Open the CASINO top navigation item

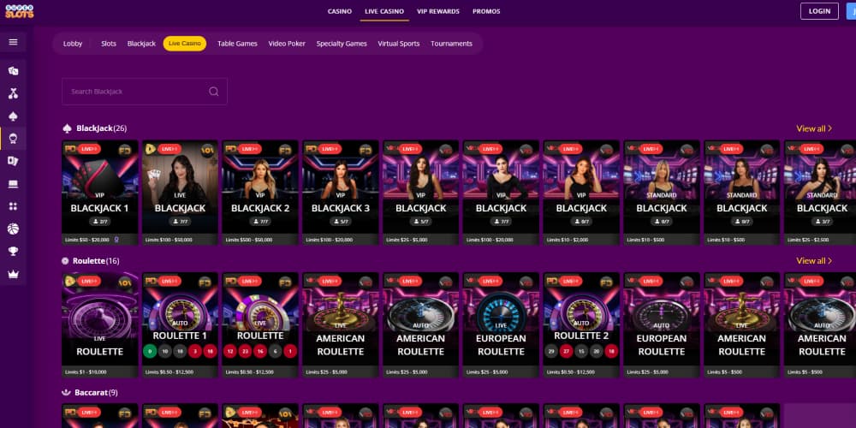(340, 11)
